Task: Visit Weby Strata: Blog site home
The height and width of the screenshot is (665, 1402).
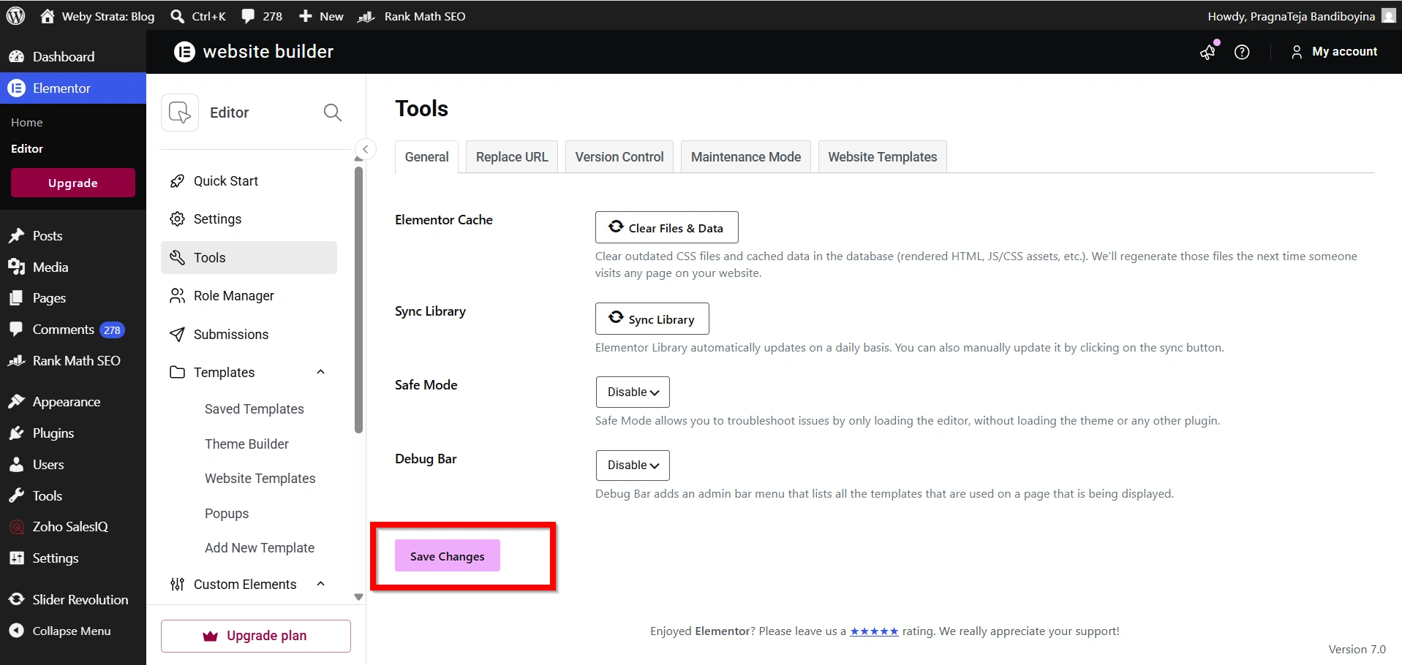Action: [97, 16]
